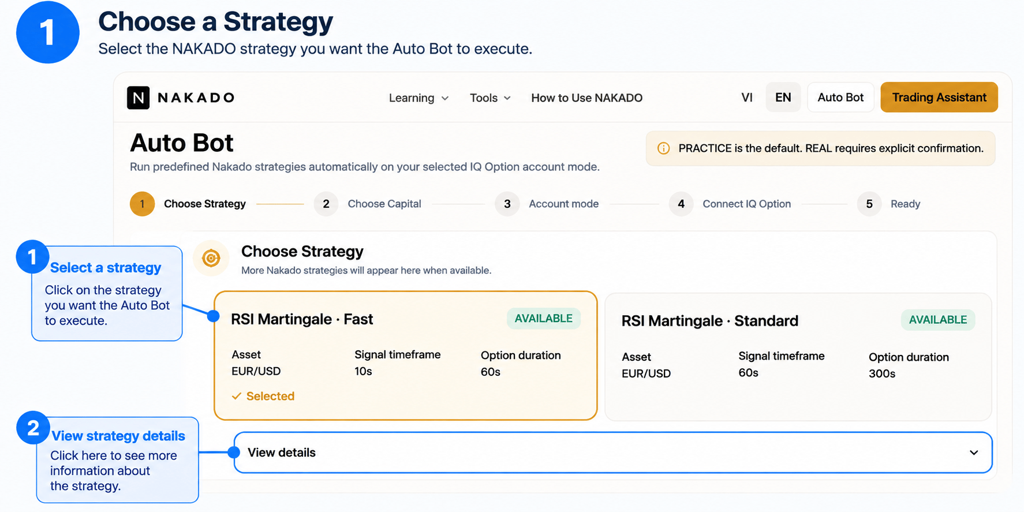Open How to Use NAKADO page
The image size is (1024, 512).
pos(586,98)
